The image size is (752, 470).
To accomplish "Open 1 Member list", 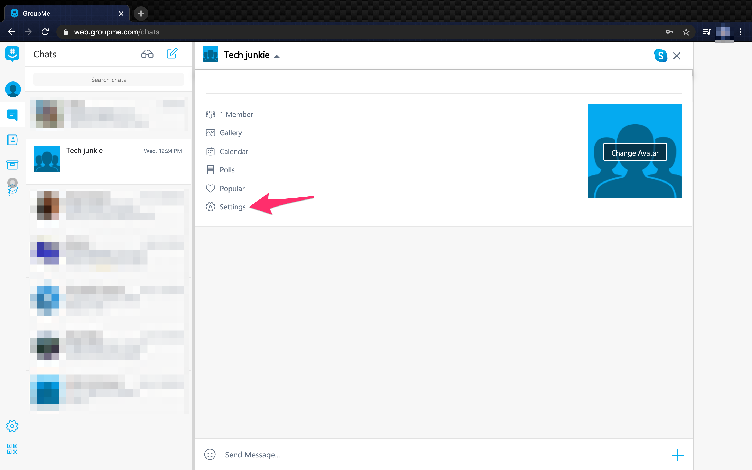I will tap(236, 114).
